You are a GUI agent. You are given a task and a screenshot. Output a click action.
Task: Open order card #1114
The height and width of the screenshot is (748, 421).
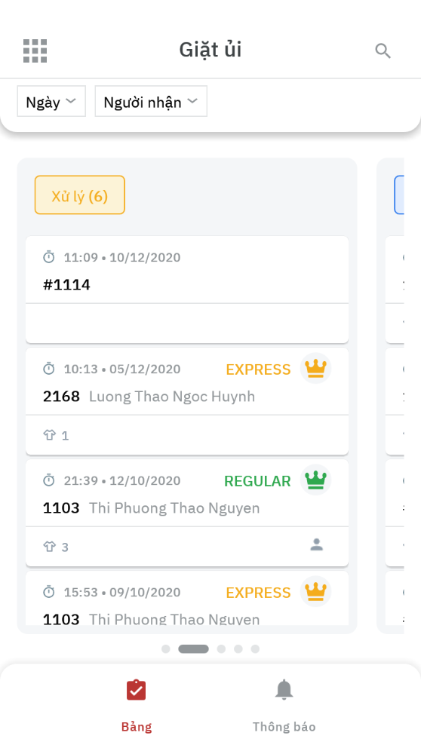click(x=187, y=290)
